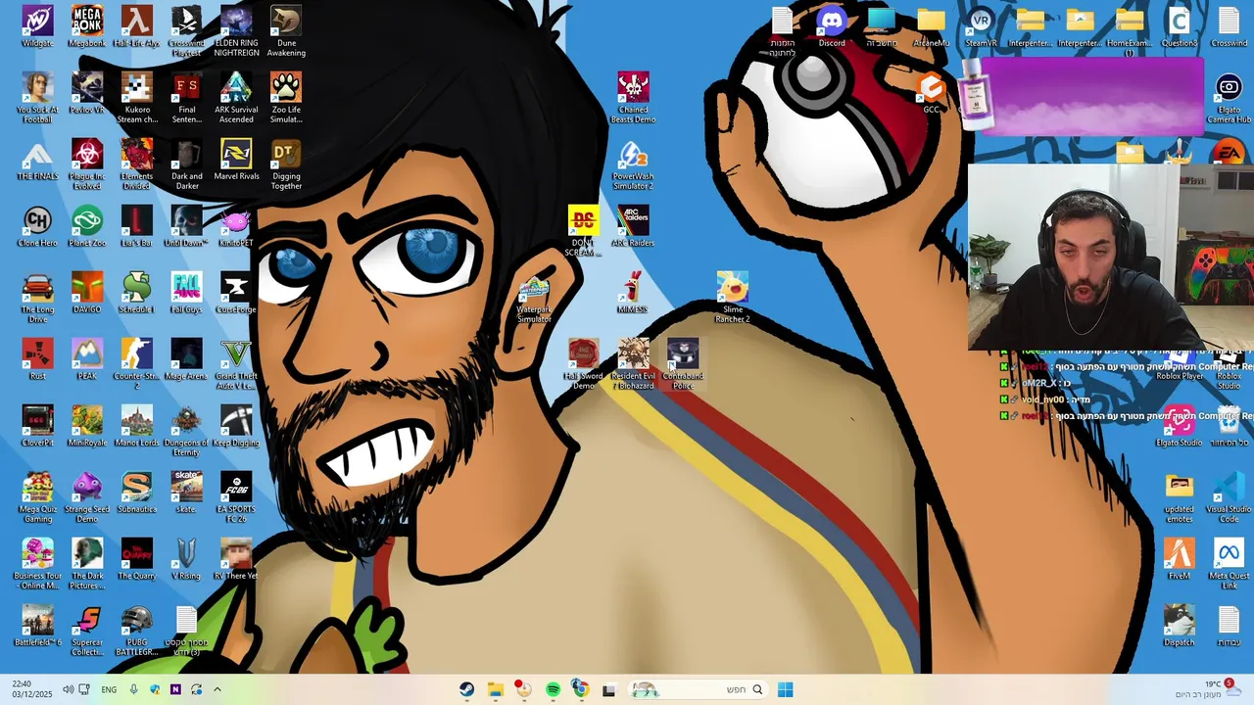Select the Clone Hero shortcut
The image size is (1254, 705).
(x=37, y=226)
